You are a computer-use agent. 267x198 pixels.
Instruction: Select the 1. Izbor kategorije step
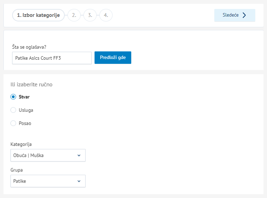pos(38,15)
